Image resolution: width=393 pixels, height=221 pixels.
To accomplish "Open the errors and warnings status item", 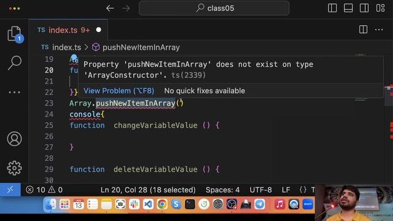I will click(x=44, y=190).
